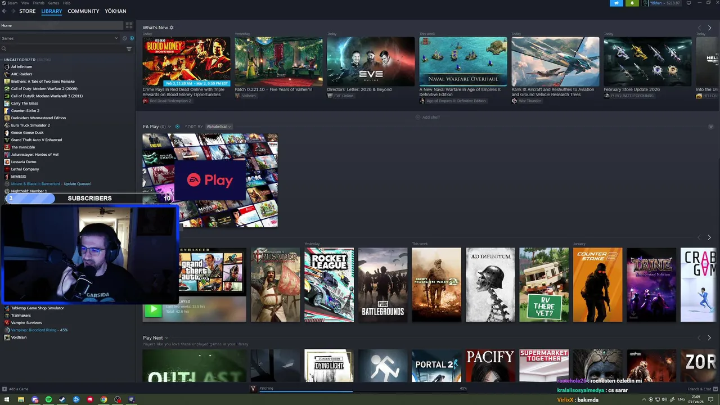Click the Home button in sidebar
This screenshot has width=720, height=405.
[61, 25]
